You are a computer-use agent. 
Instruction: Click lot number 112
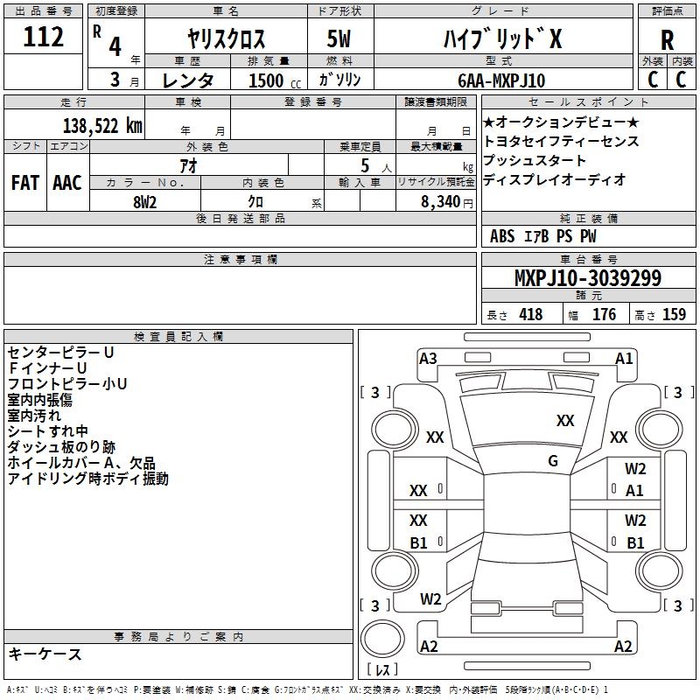(x=43, y=37)
